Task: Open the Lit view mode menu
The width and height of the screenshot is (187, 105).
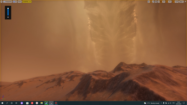Action: coord(15,2)
